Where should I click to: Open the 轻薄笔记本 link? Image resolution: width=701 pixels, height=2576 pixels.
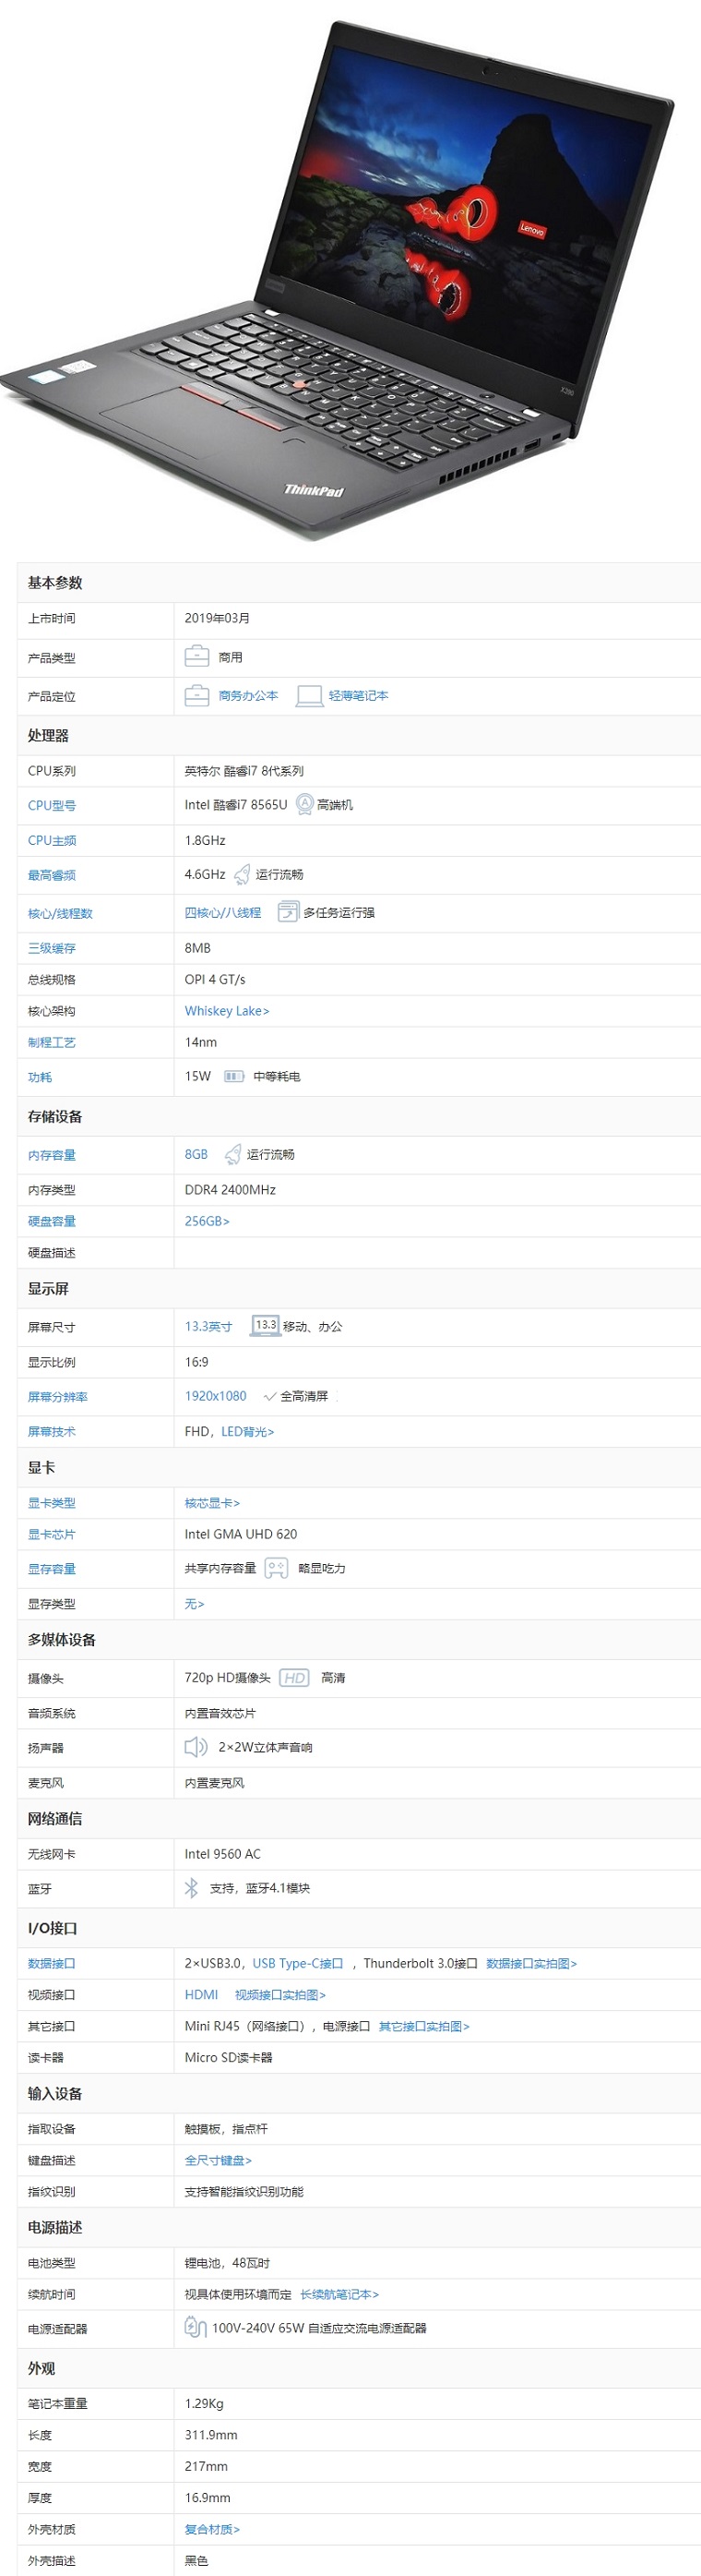359,696
